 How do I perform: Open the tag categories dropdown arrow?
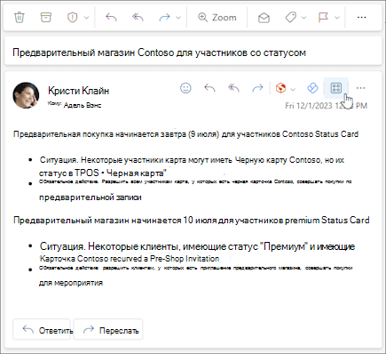coord(303,18)
